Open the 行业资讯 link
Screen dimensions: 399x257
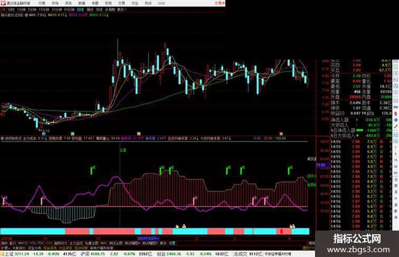[65, 248]
